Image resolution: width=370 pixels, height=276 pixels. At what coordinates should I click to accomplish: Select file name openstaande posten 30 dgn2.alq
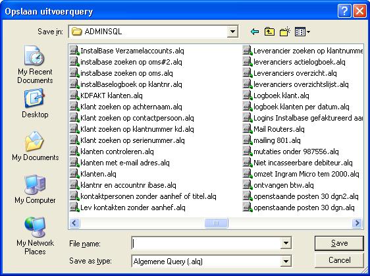tap(306, 196)
